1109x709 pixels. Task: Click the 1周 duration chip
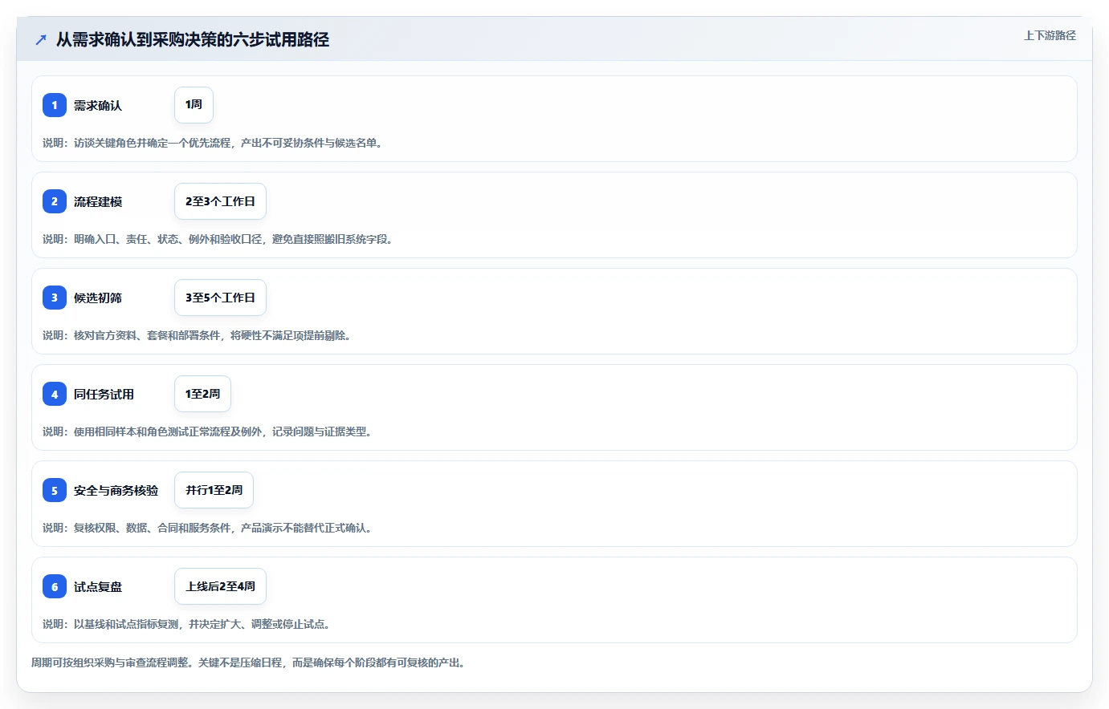[x=194, y=105]
